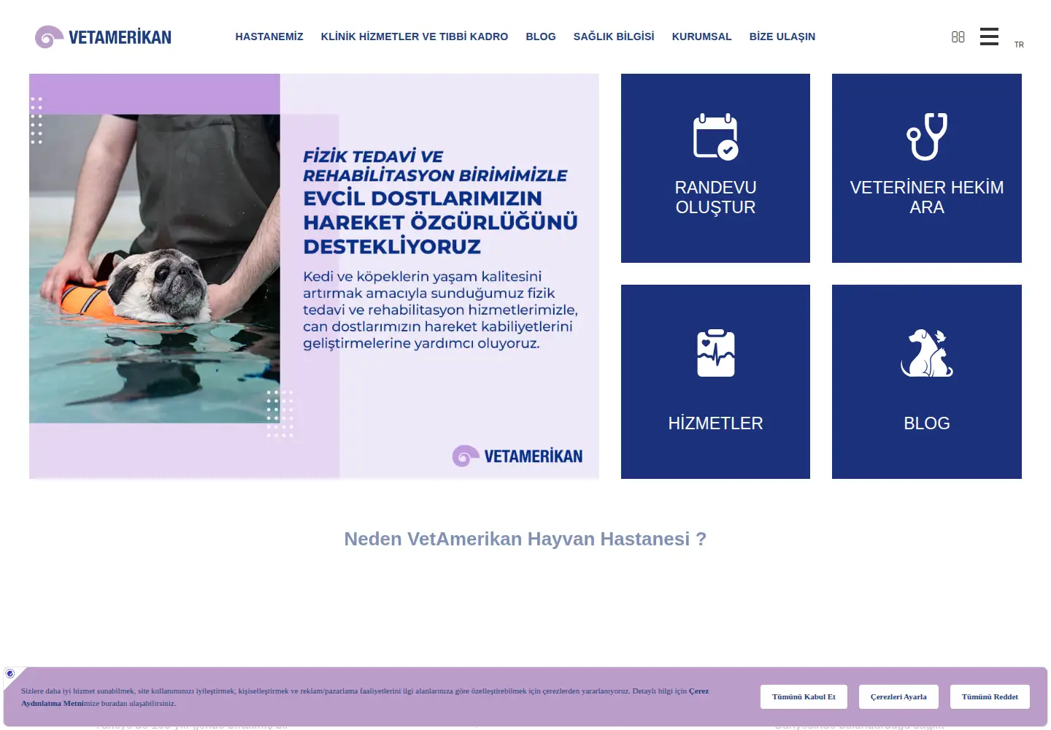Accept all cookies with Tümünü Kabul Et
1051x730 pixels.
(x=804, y=696)
